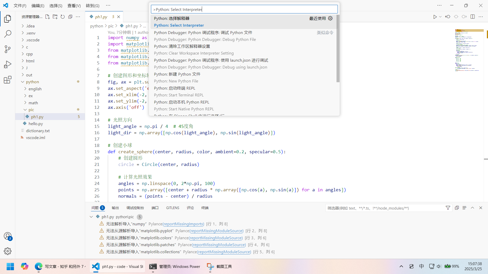The image size is (488, 274).
Task: Switch to the 终端 panel tab
Action: point(205,208)
